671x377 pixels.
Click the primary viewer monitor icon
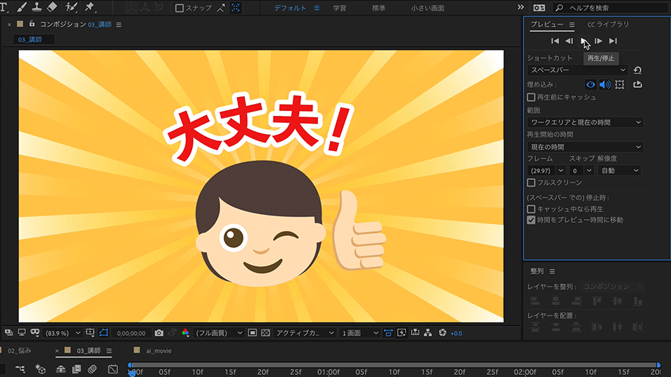coord(22,332)
